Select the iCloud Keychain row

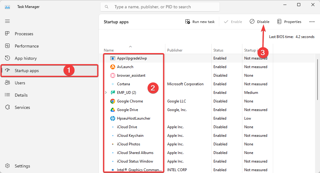pos(207,135)
